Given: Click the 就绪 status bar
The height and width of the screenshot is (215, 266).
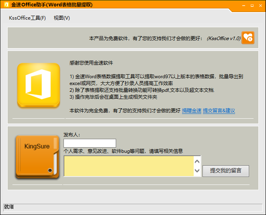Looking at the screenshot, I should click(133, 207).
